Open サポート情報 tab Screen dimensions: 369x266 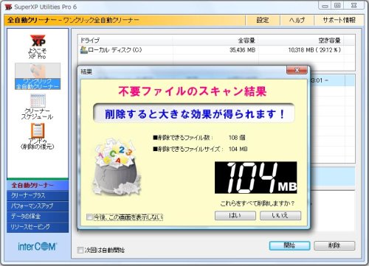click(x=339, y=20)
